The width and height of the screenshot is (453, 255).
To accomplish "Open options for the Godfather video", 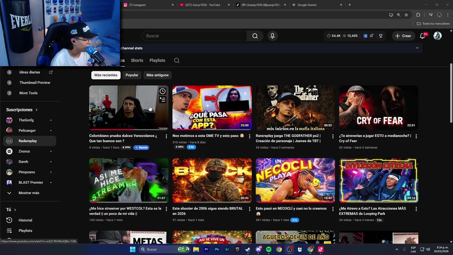I will [333, 136].
